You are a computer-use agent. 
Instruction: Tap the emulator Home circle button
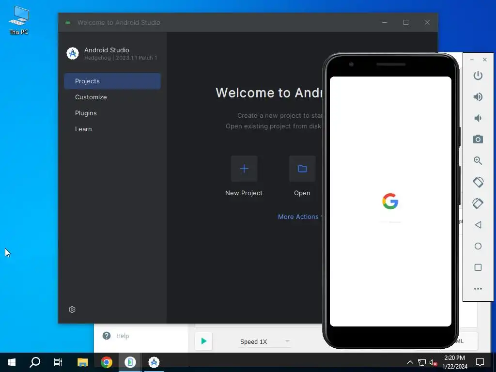478,246
